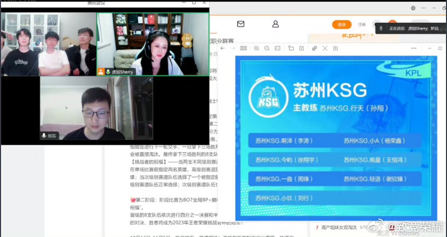Open the image viewer more options menu
The height and width of the screenshot is (237, 447).
click(x=414, y=48)
